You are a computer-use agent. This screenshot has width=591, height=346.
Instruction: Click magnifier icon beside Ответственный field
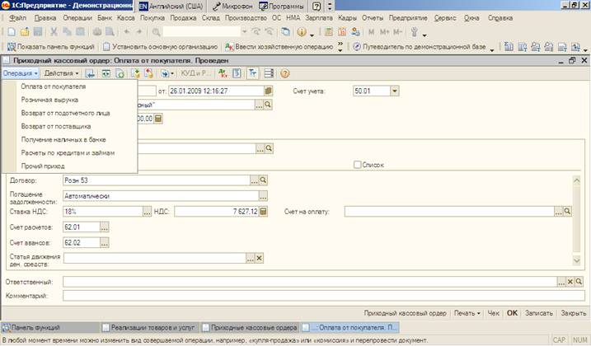pos(579,282)
